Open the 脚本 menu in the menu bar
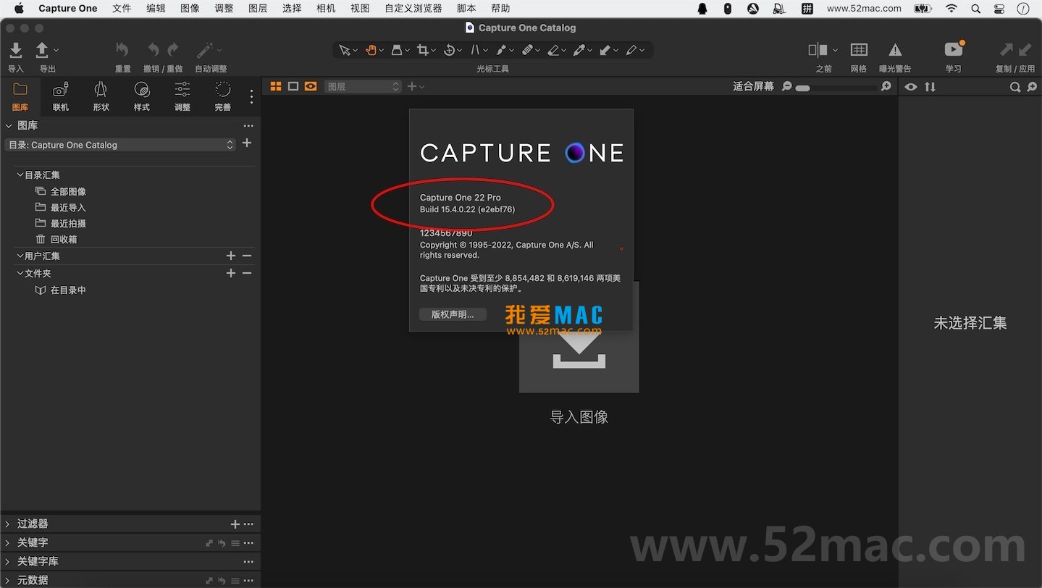The width and height of the screenshot is (1042, 588). (466, 8)
